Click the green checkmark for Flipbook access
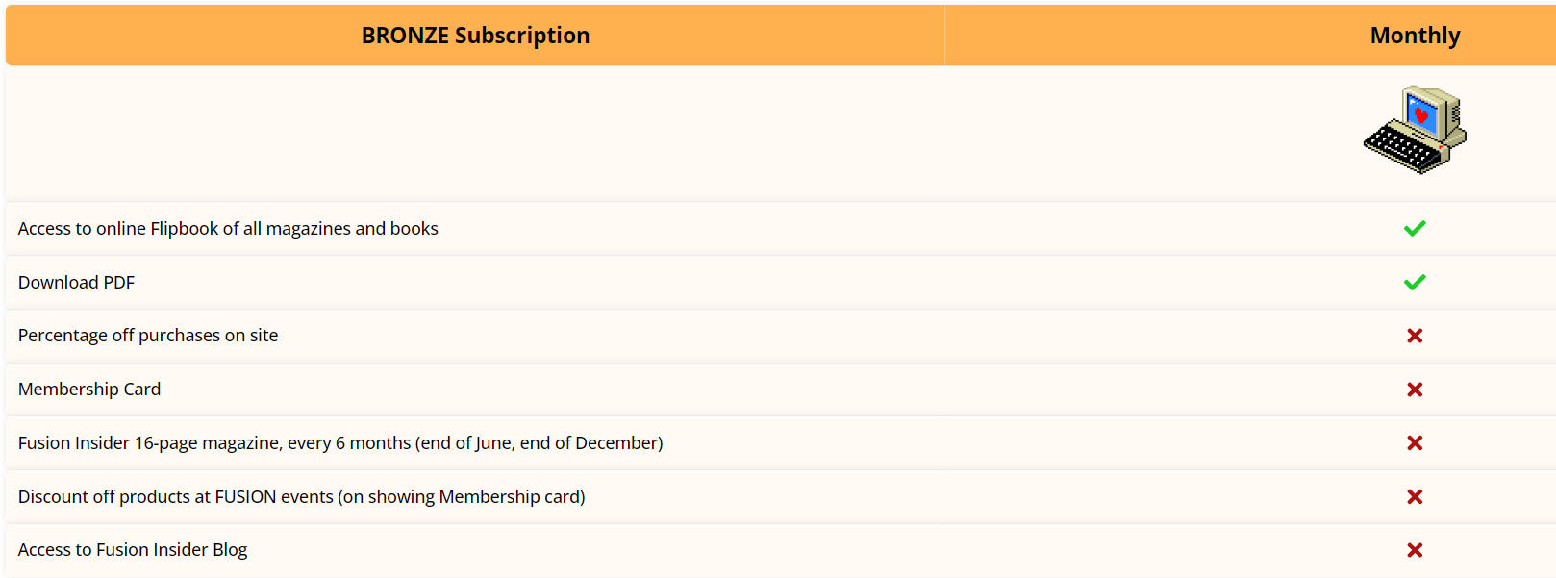Viewport: 1556px width, 578px height. coord(1415,228)
